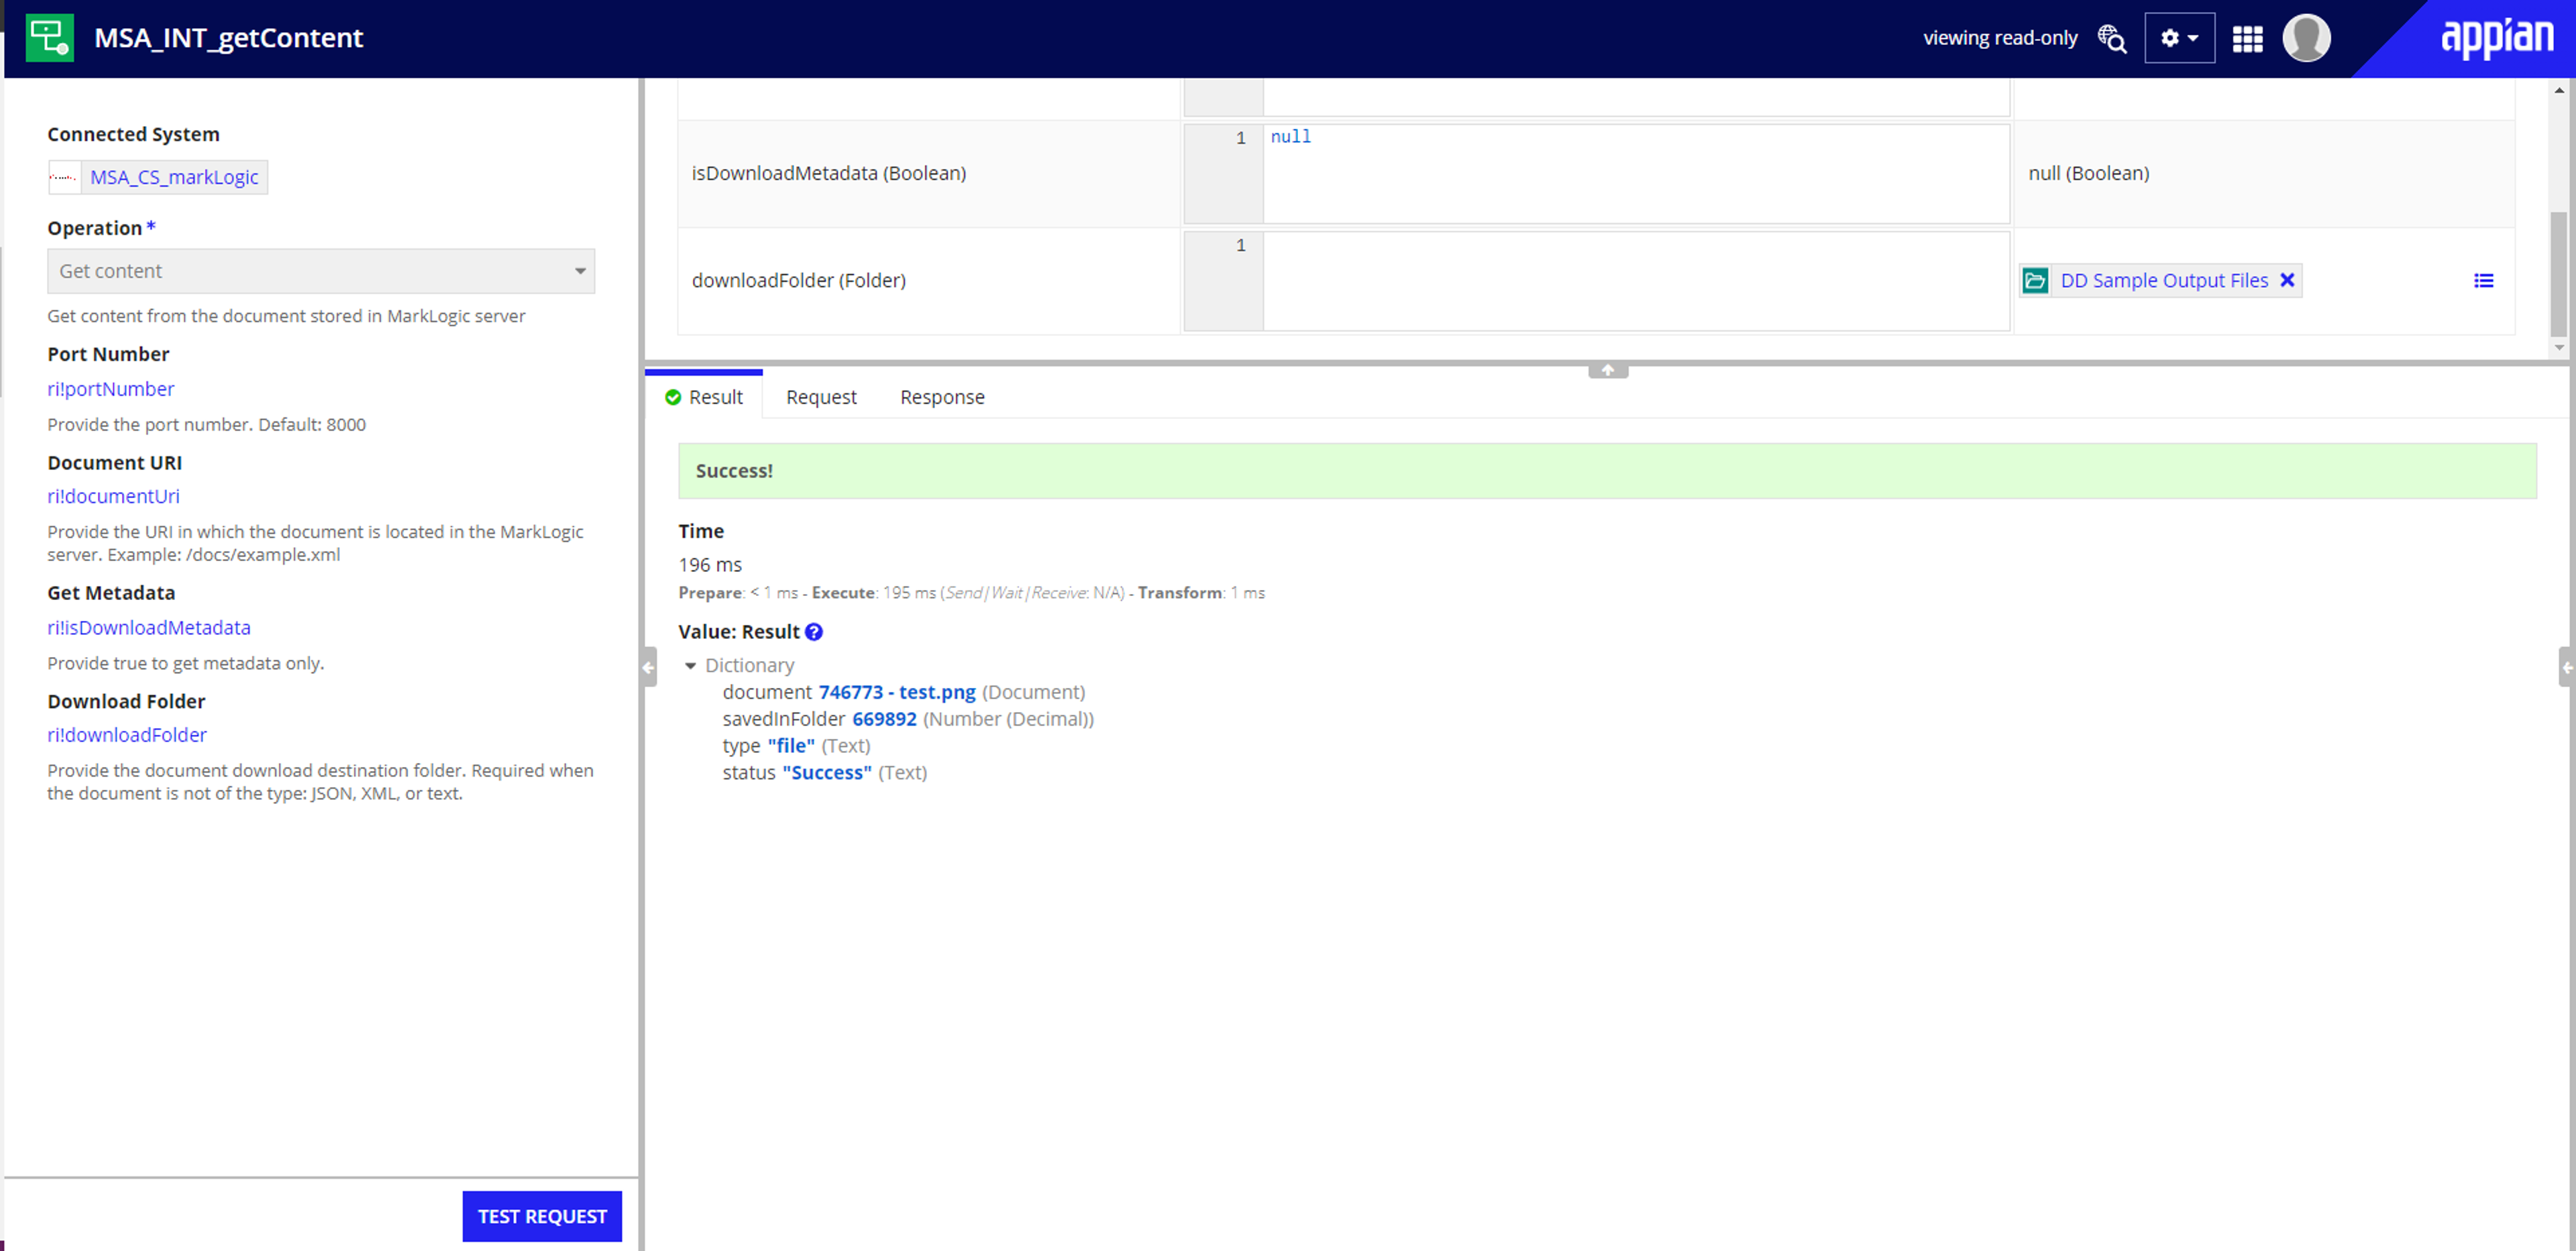Remove the DD Sample Output Files selection
Screen dimensions: 2576x1251
point(2287,281)
